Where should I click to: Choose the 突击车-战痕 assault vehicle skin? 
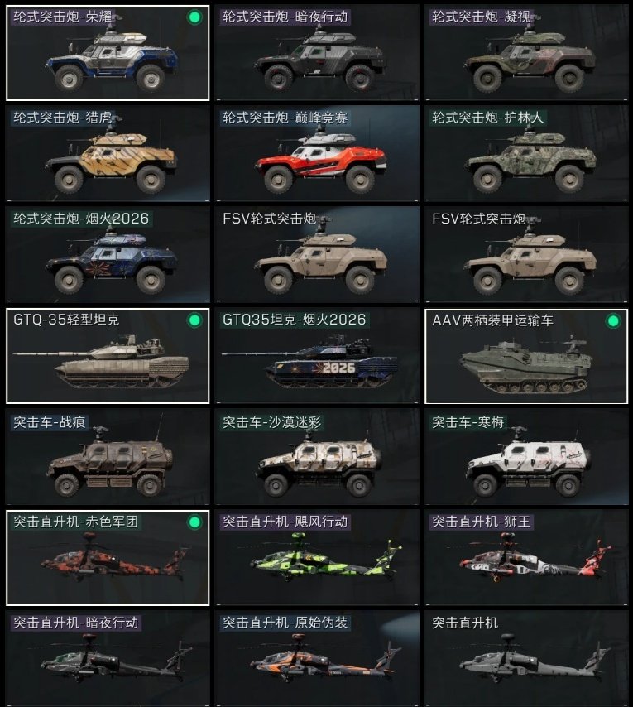pyautogui.click(x=108, y=457)
